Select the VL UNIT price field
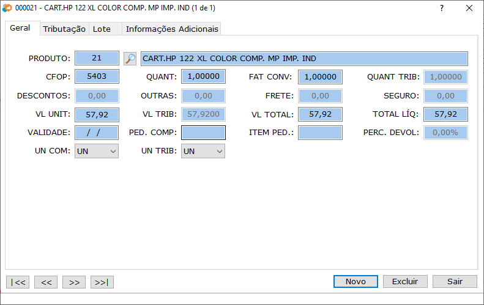 pyautogui.click(x=97, y=114)
